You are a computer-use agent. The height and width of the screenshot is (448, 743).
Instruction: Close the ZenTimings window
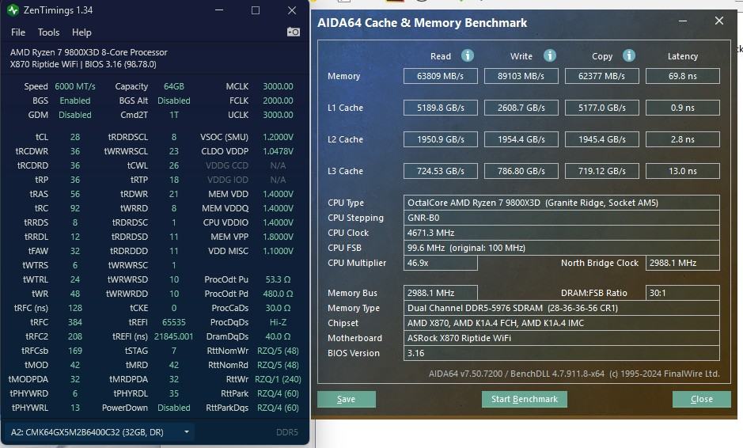[x=292, y=10]
